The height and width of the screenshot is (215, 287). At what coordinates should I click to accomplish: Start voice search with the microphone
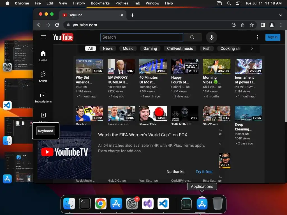point(211,37)
